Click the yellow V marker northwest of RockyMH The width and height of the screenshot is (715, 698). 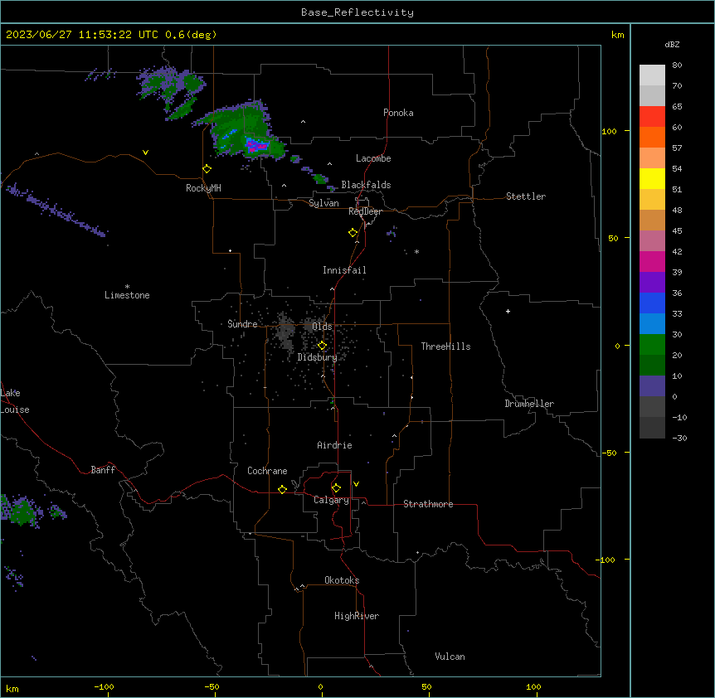pos(145,153)
